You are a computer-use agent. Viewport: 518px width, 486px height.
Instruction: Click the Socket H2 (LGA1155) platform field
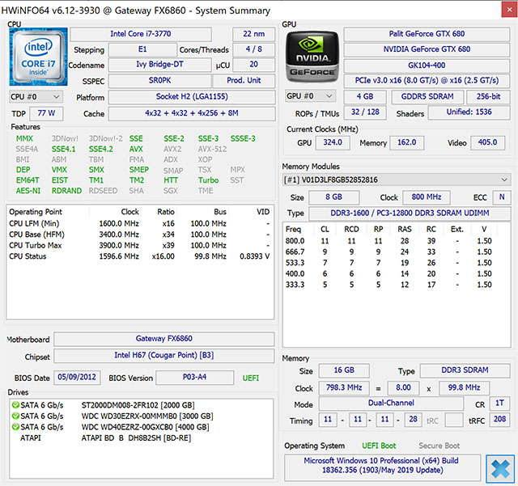(192, 97)
